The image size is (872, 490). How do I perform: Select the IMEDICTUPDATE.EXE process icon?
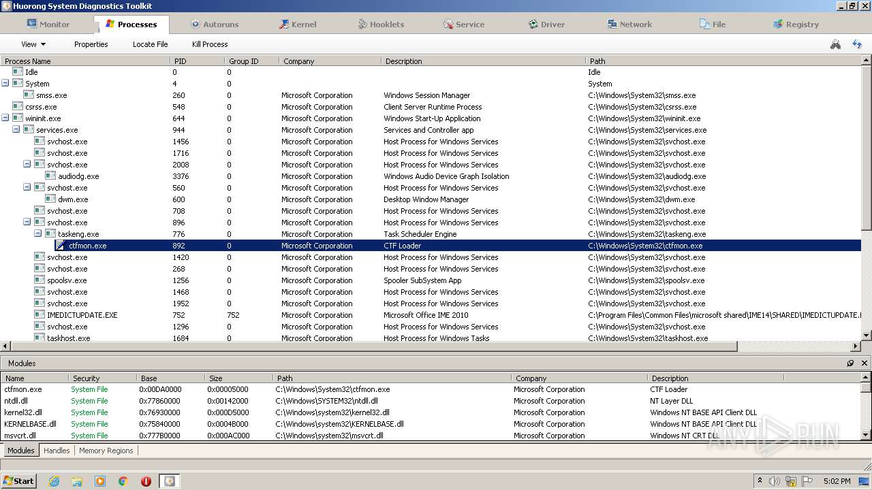click(40, 314)
